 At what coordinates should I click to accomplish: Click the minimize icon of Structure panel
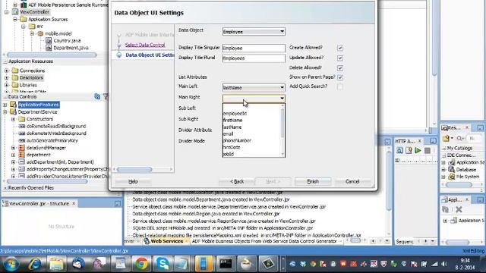(x=118, y=204)
